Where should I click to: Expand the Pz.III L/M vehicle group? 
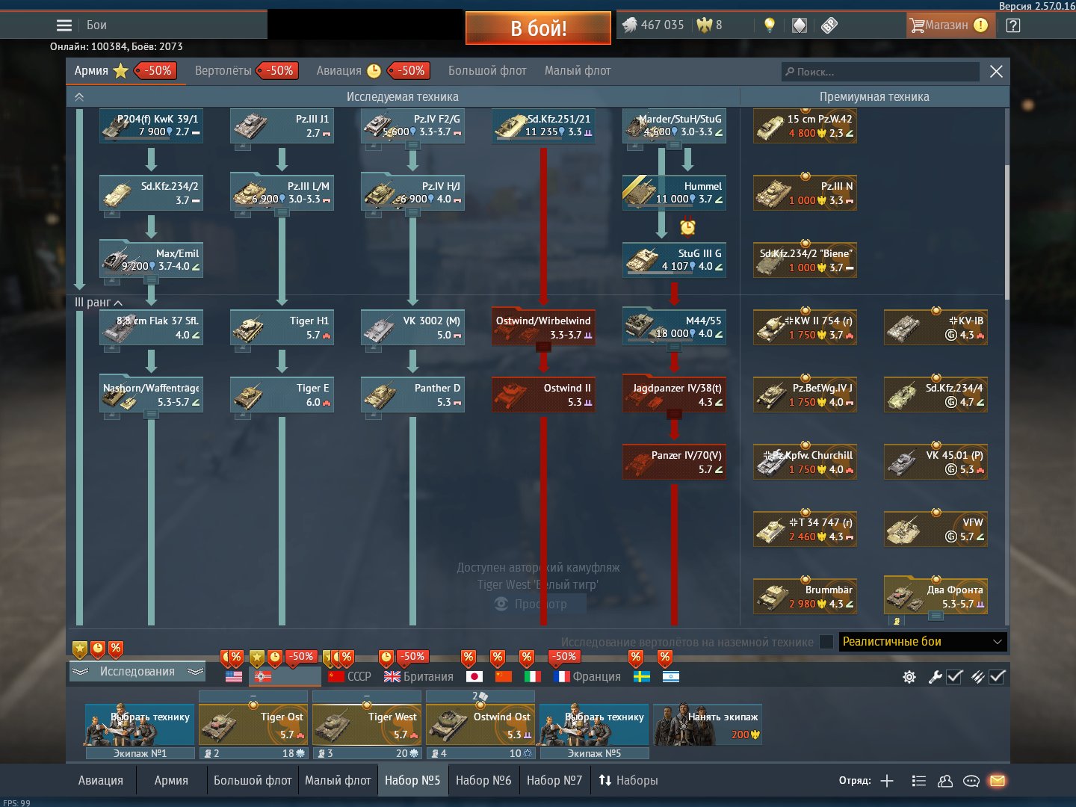click(282, 213)
